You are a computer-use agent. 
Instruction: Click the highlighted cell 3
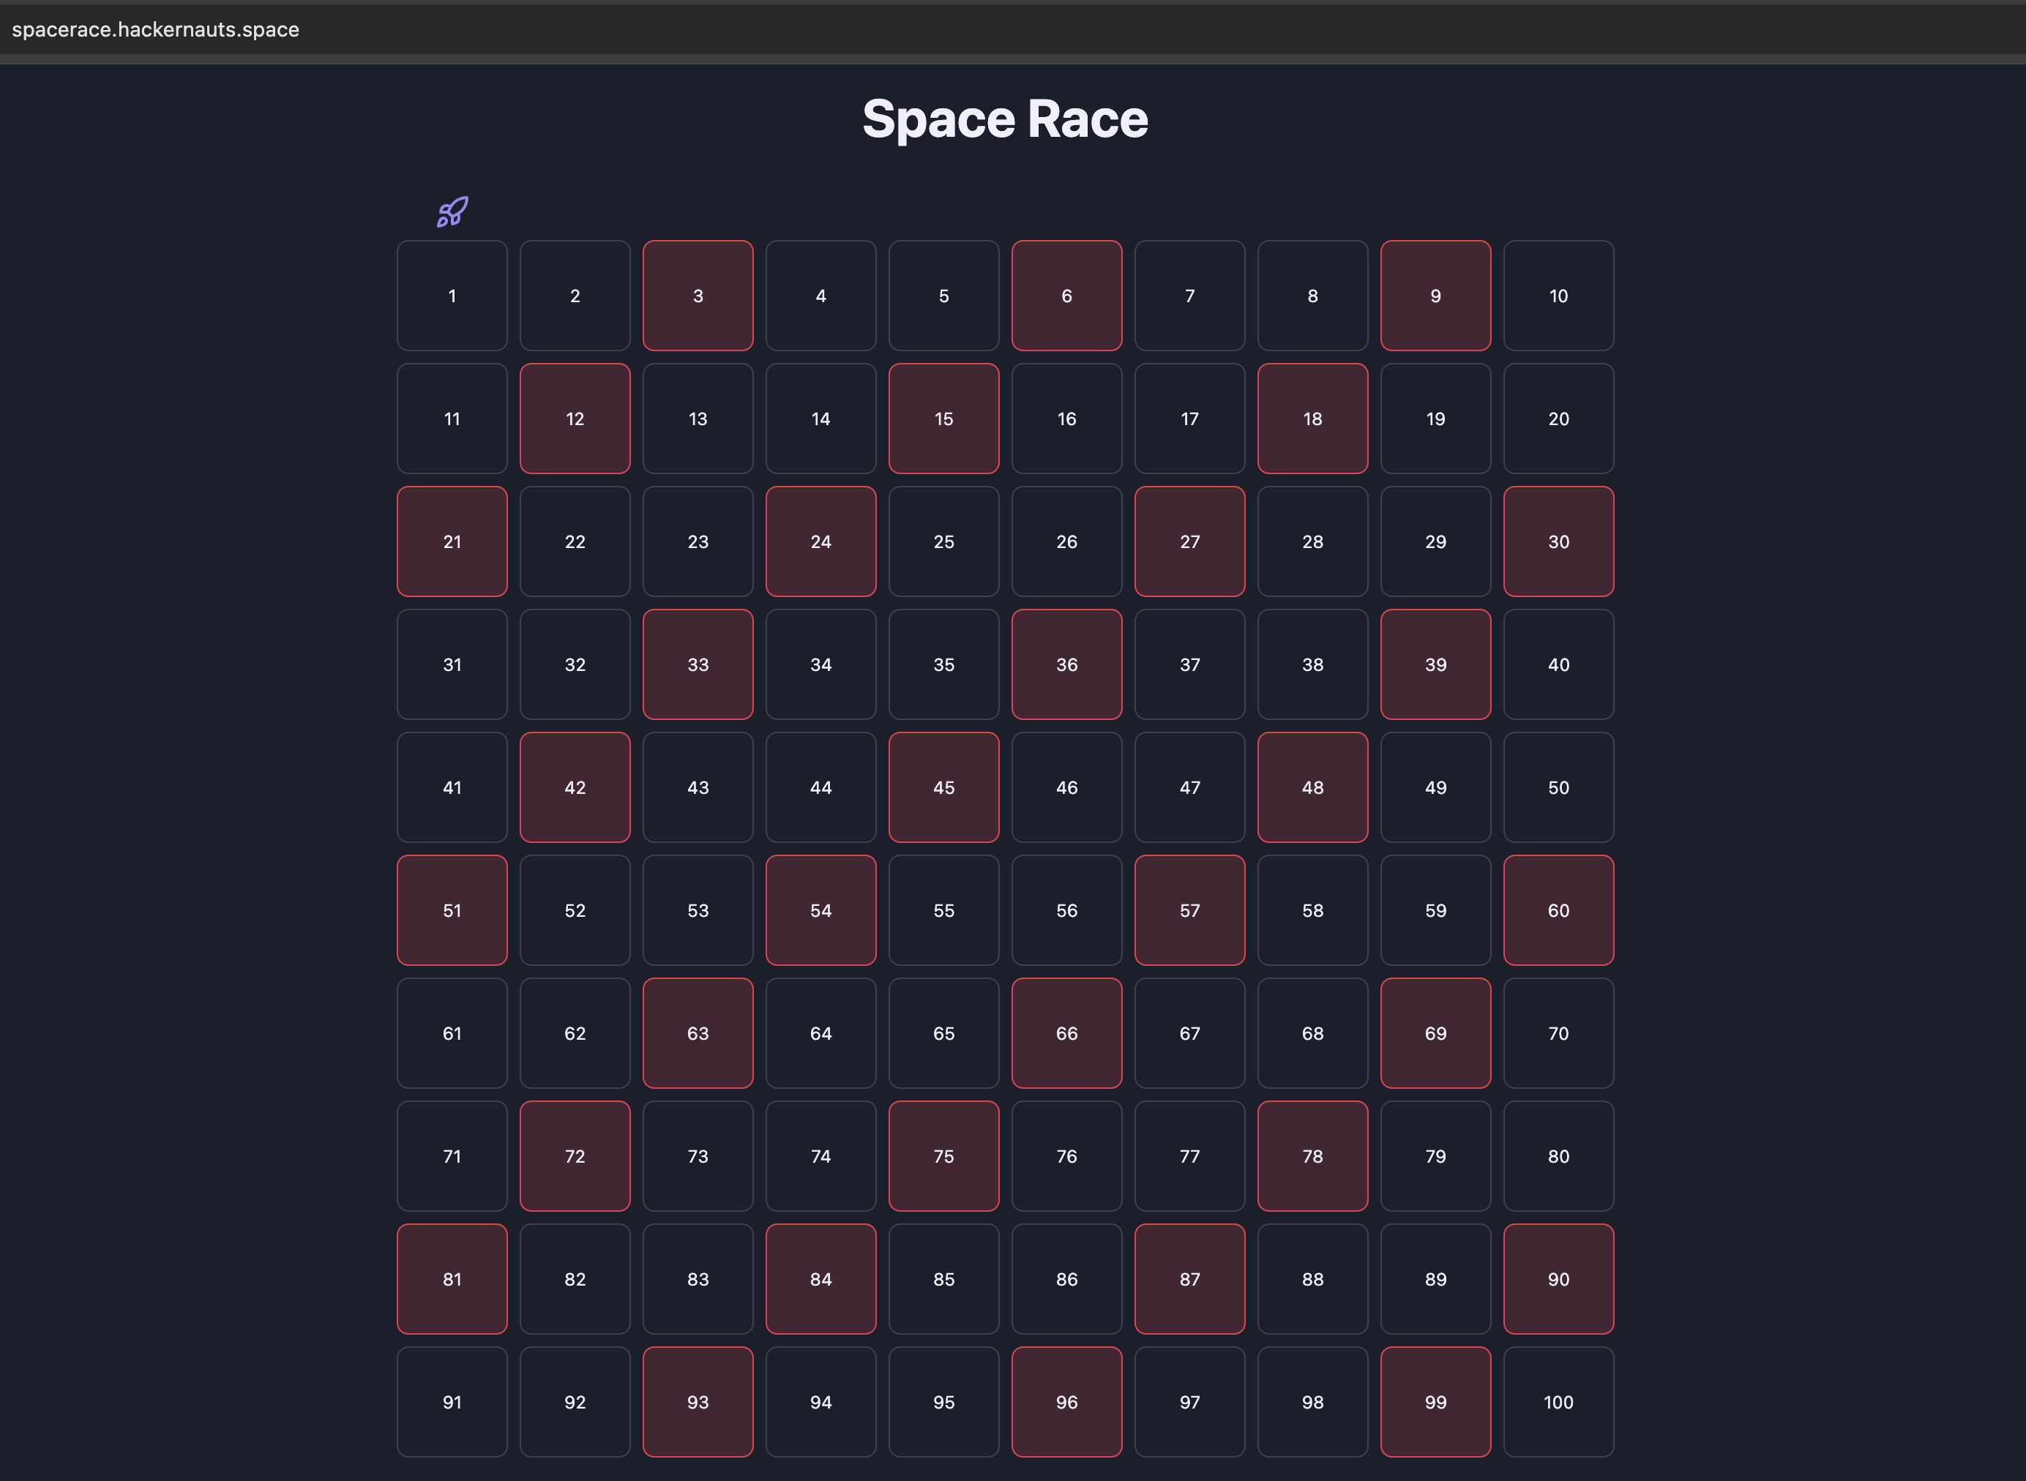(x=698, y=296)
